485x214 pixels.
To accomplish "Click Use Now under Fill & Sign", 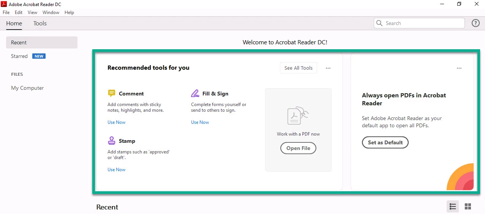I will [200, 122].
